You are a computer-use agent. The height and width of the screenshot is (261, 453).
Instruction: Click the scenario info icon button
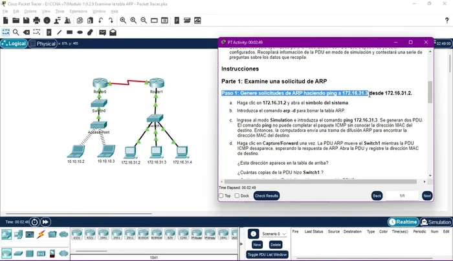click(x=254, y=234)
